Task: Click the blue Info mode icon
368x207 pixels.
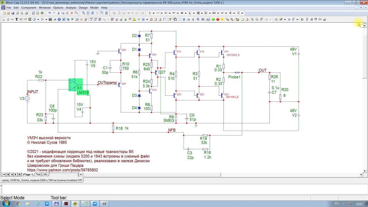Action: (59, 19)
